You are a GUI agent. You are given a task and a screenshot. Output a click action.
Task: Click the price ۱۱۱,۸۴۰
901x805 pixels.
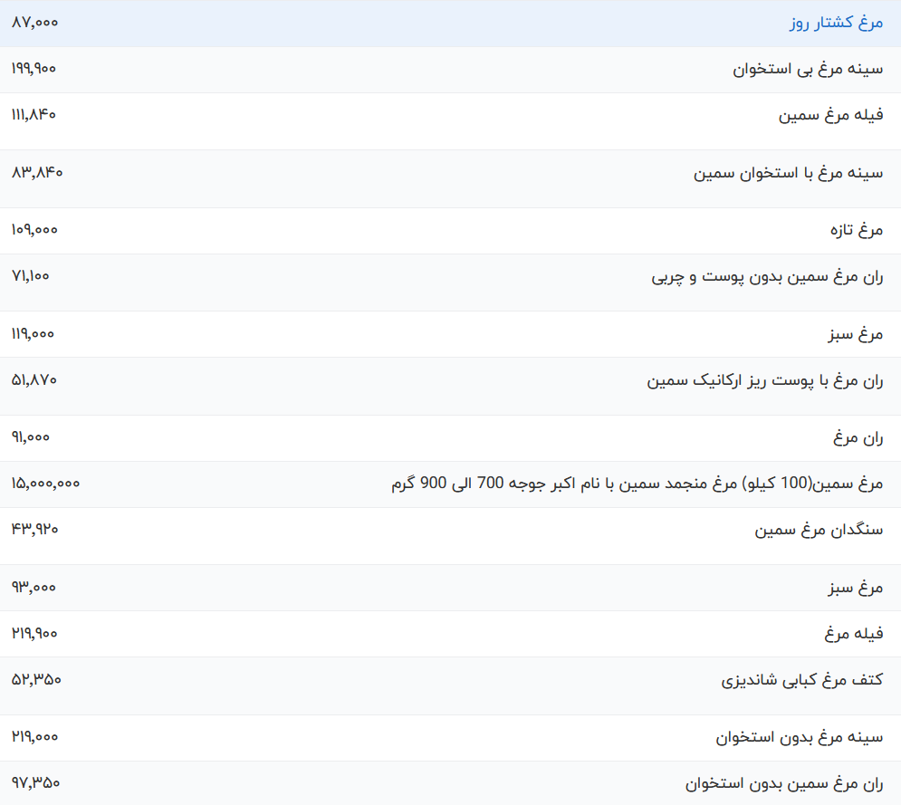tap(34, 114)
